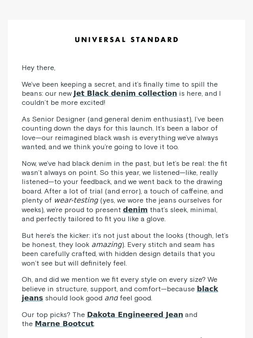
Task: Click the 'won't see but will definitely feel' line
Action: 74,263
